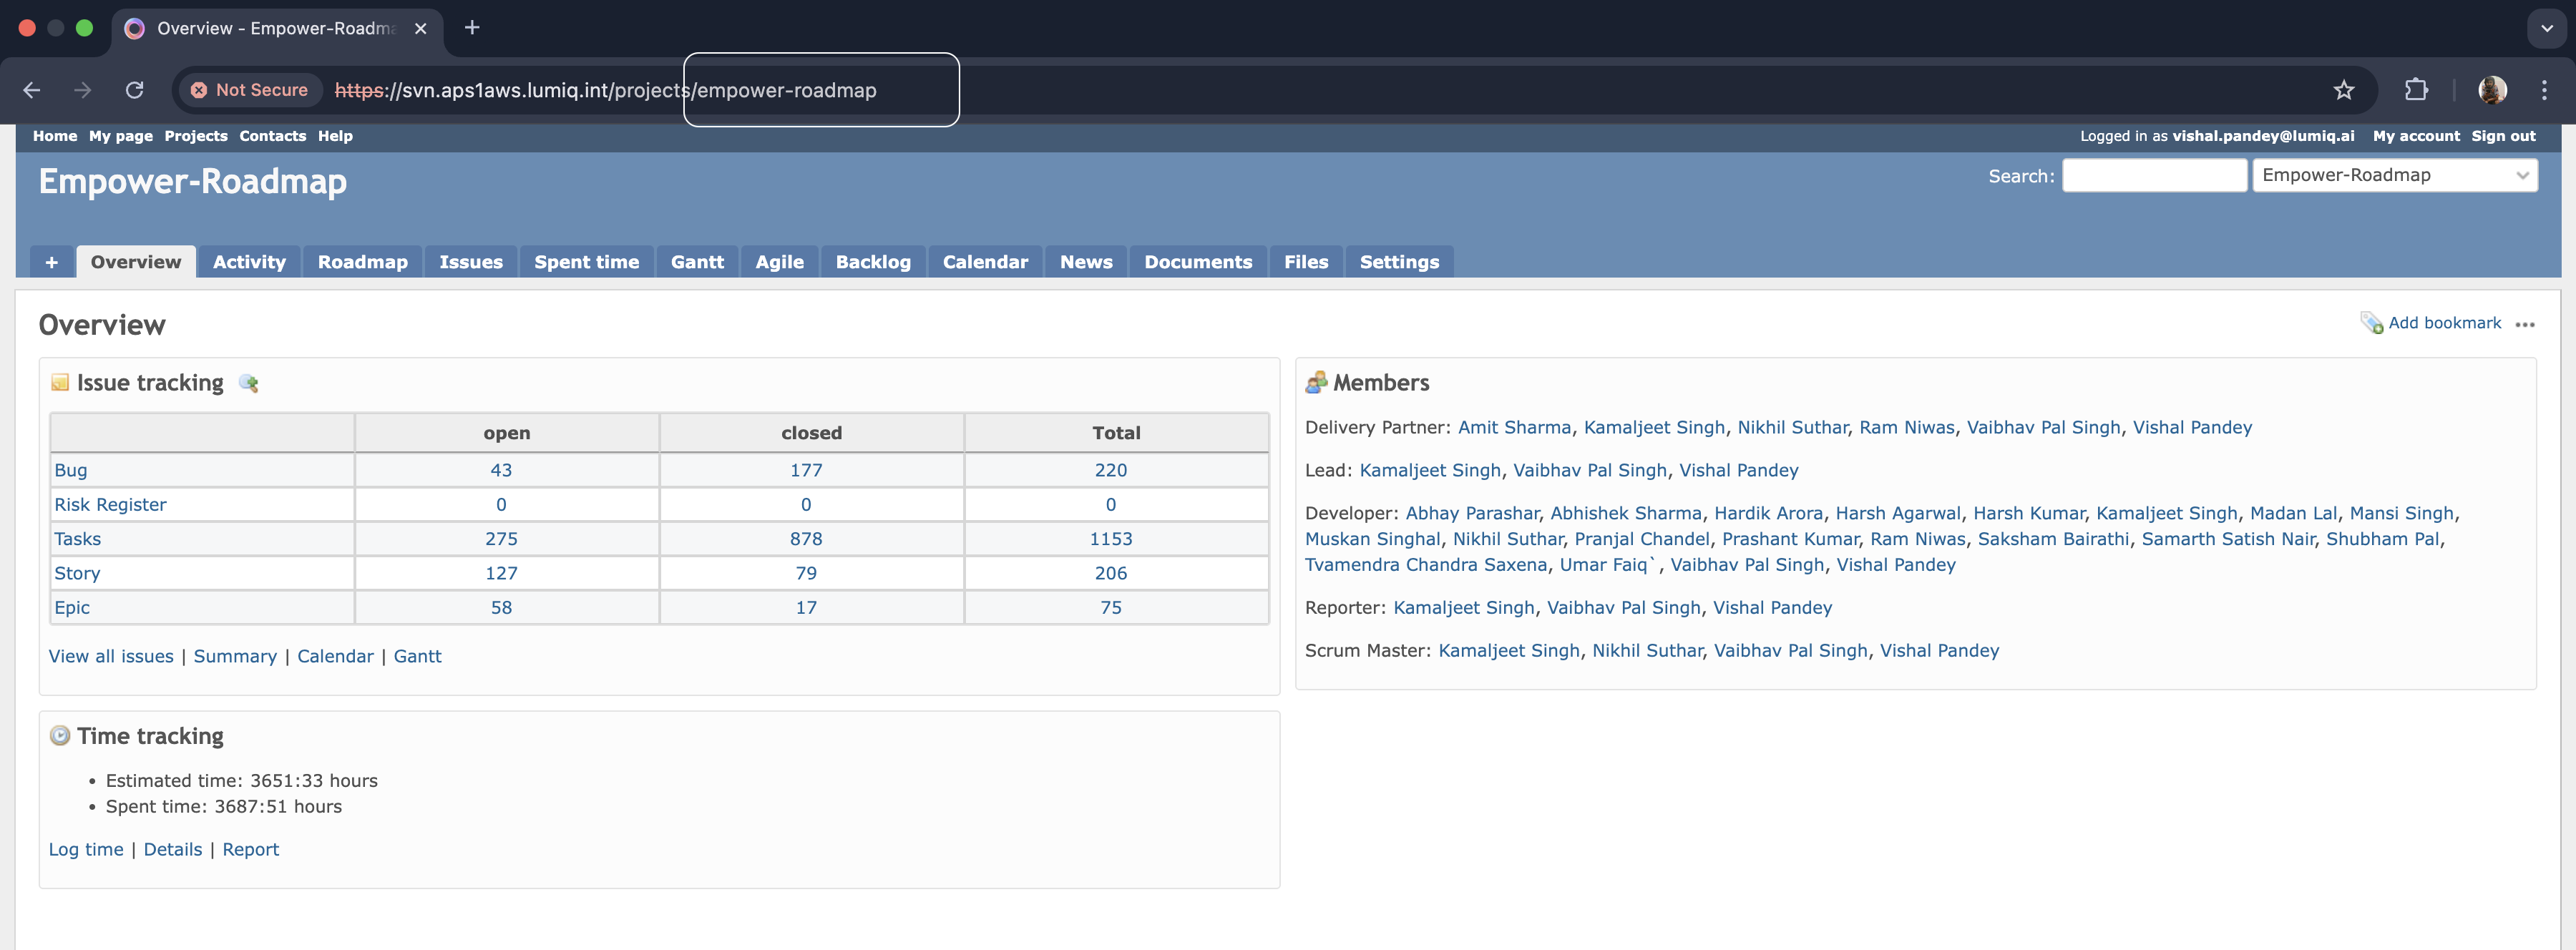Click the Chrome profile avatar

(2492, 90)
